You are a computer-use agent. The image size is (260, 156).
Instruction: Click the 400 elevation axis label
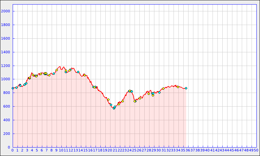(7, 120)
